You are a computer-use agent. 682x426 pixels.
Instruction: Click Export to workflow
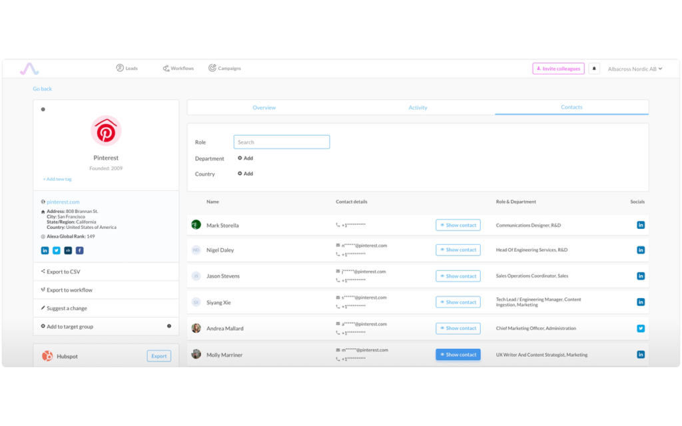[x=106, y=290]
